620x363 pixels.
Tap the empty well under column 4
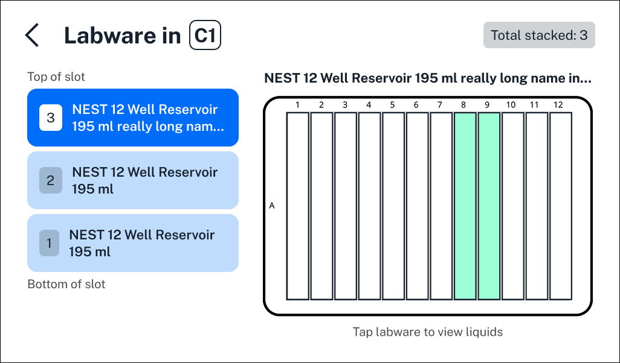coord(370,206)
